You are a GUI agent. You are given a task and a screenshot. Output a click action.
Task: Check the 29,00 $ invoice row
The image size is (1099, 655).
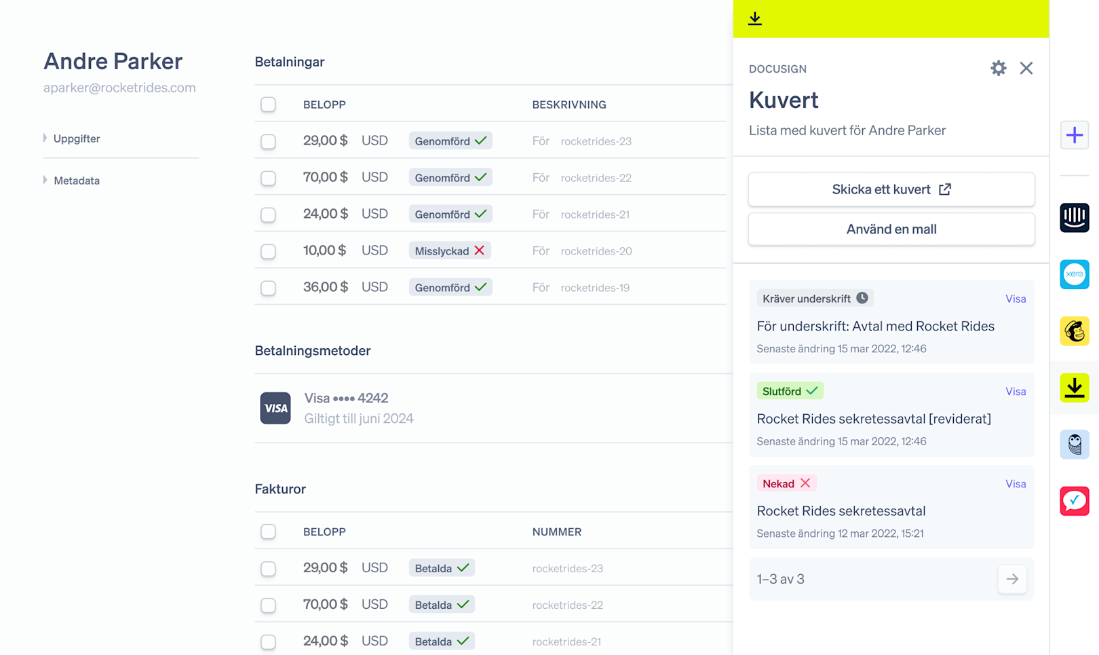coord(268,568)
